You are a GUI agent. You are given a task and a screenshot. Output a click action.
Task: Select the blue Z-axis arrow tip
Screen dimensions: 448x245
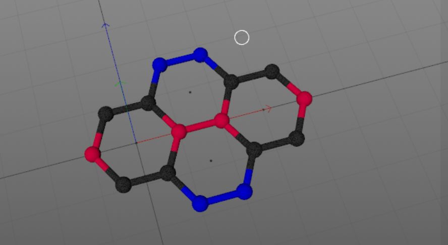click(105, 25)
